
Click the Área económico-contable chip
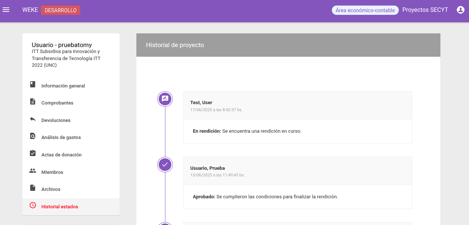point(365,10)
